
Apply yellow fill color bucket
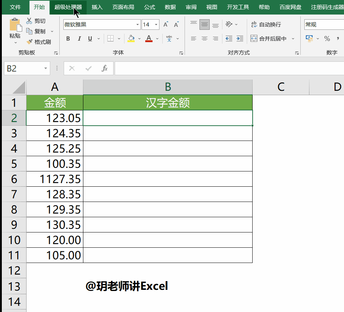(131, 39)
